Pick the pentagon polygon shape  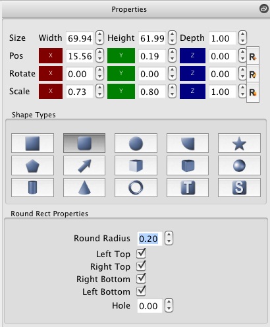(32, 165)
